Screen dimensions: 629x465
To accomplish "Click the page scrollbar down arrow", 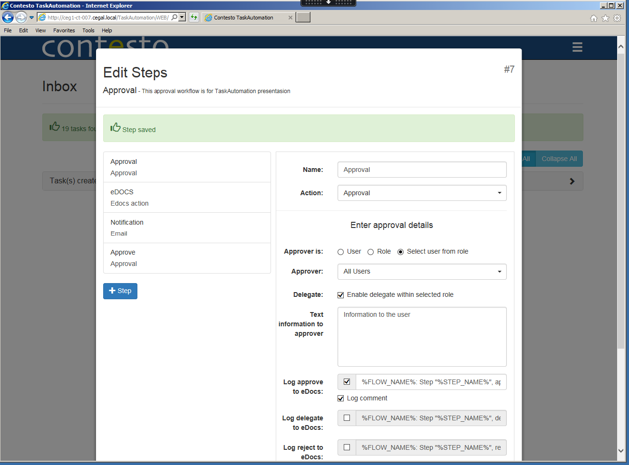I will click(621, 451).
